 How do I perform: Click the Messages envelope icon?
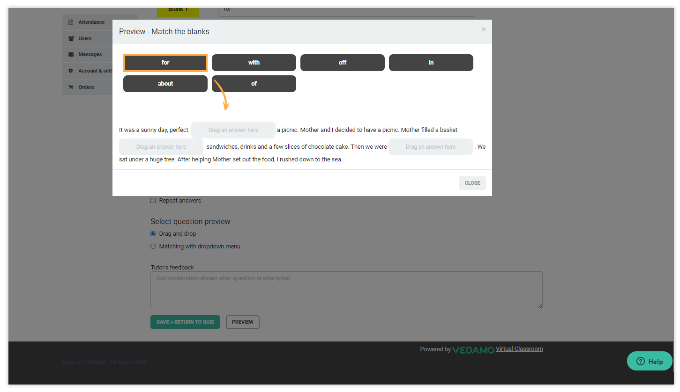click(71, 54)
